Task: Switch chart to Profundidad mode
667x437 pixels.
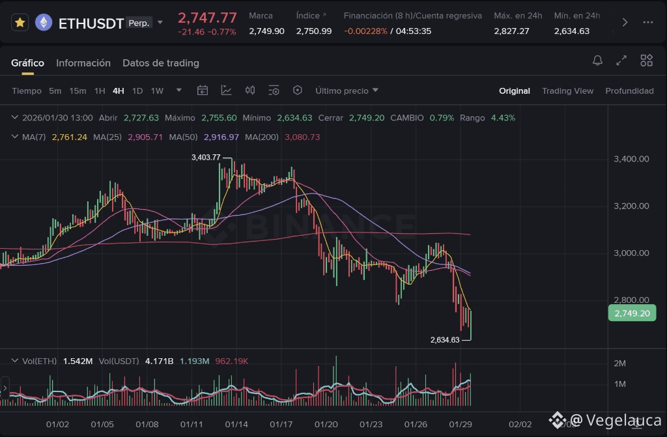Action: 629,91
